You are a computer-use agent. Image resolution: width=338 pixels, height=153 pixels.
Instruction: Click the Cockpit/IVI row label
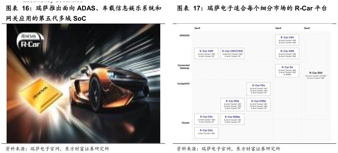[x=183, y=84]
